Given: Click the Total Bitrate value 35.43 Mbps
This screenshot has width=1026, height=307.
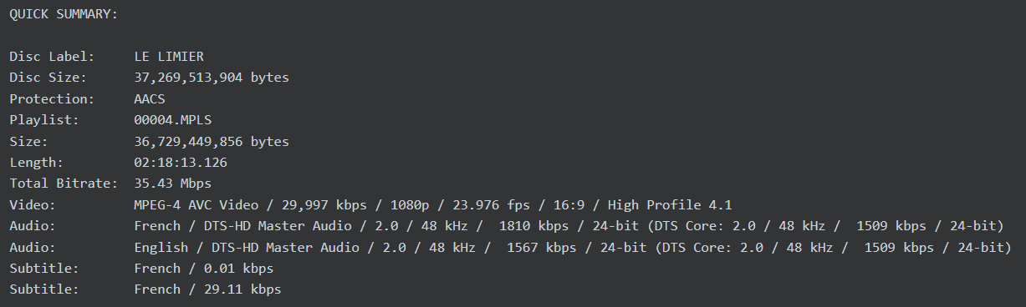Looking at the screenshot, I should pyautogui.click(x=172, y=184).
